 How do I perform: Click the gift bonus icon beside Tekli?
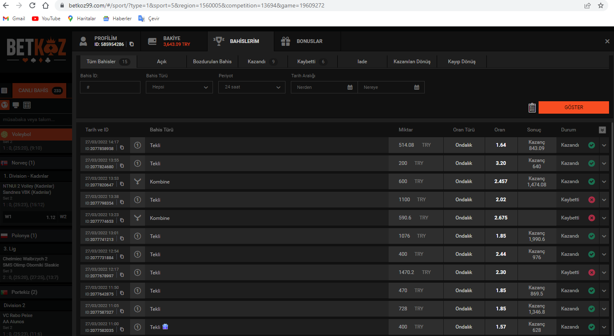click(x=165, y=326)
